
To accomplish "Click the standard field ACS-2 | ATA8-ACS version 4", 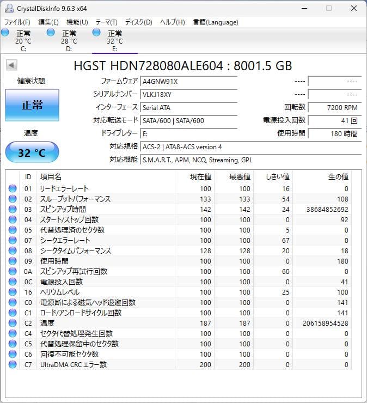I will click(x=251, y=146).
